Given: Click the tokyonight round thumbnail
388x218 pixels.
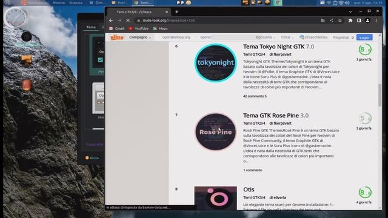Looking at the screenshot, I should (x=215, y=63).
